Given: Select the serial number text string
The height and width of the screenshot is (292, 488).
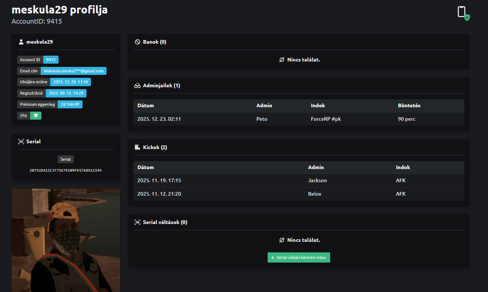Looking at the screenshot, I should 65,170.
